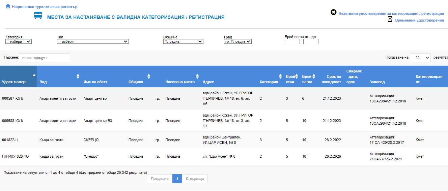Sort table by Вид column
Screen dimensions: 448x191
78,76
